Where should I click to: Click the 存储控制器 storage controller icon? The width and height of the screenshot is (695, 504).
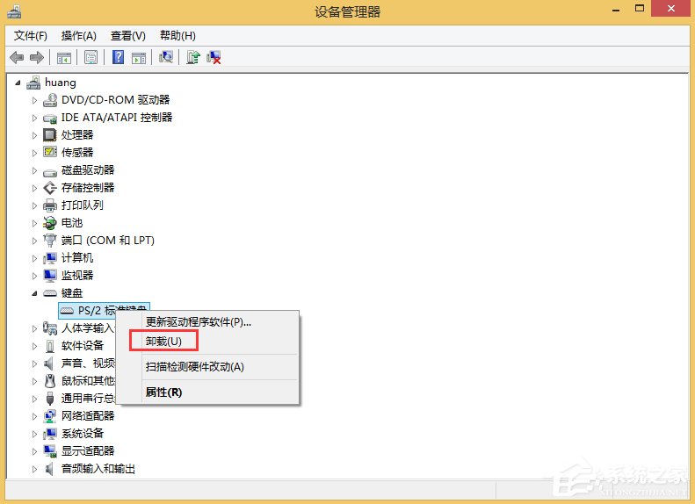coord(50,188)
